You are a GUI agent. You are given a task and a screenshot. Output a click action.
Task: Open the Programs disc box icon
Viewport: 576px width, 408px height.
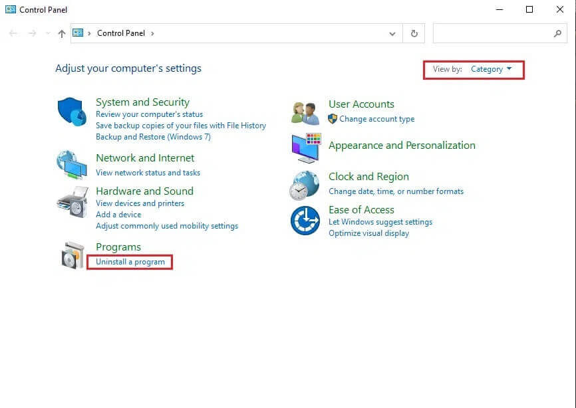pos(72,255)
